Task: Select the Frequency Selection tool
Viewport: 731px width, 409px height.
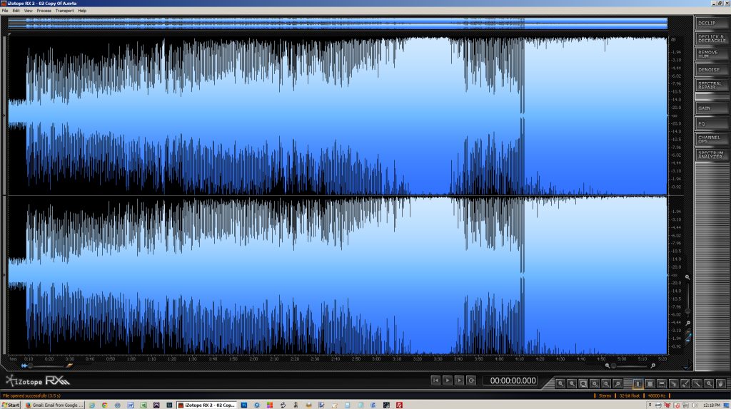Action: click(x=662, y=383)
